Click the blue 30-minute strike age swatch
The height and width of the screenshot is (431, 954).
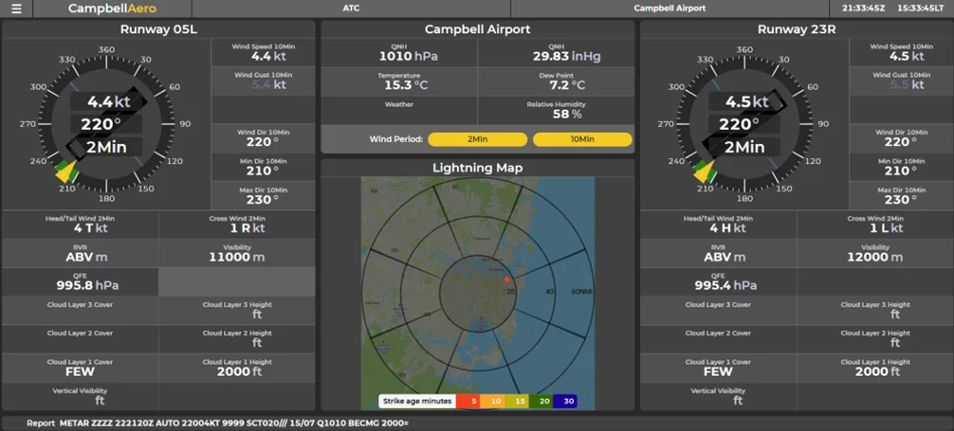click(x=566, y=401)
